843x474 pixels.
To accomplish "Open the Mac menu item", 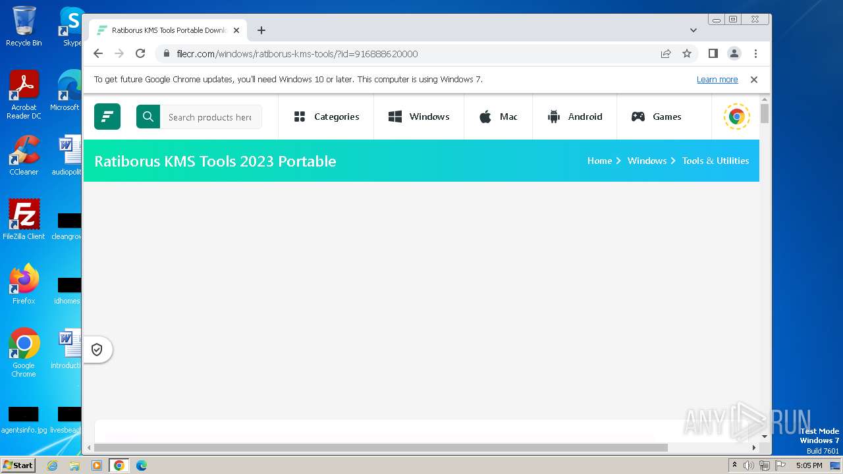I will click(498, 117).
